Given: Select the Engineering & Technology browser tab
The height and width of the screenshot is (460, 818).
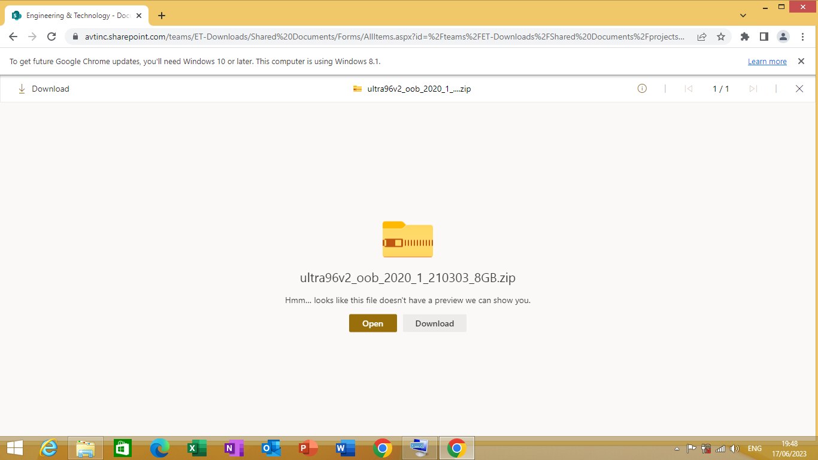Looking at the screenshot, I should [x=77, y=16].
